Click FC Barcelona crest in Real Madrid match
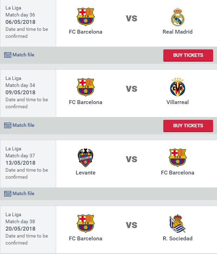Screen dimensions: 217x254 tap(85, 17)
